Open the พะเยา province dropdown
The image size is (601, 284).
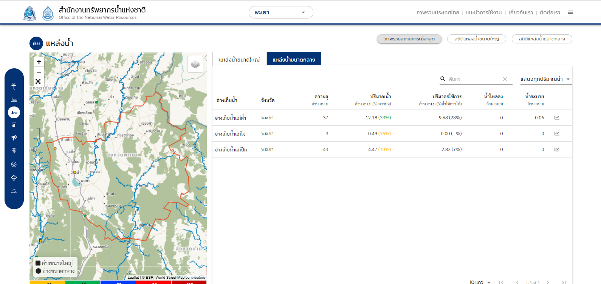tap(281, 12)
